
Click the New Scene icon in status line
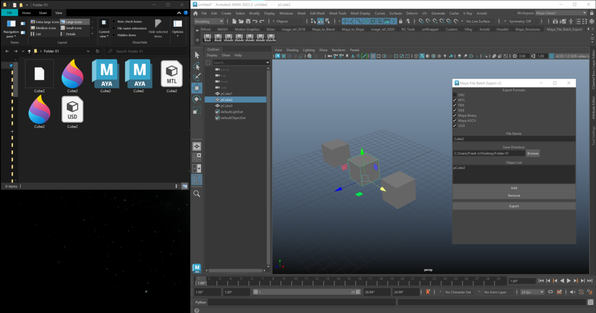(234, 21)
